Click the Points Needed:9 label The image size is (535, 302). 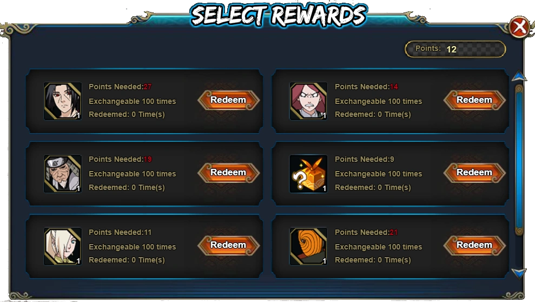[365, 159]
